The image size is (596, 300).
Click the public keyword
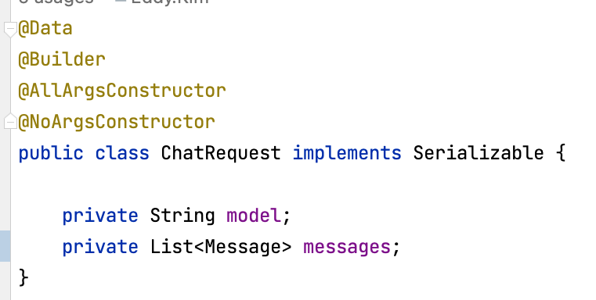51,154
